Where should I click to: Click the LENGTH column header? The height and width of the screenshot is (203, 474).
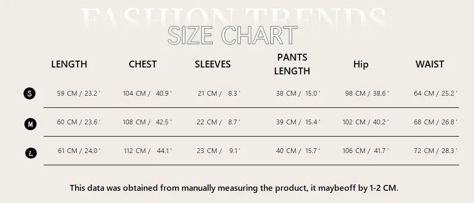pyautogui.click(x=69, y=64)
